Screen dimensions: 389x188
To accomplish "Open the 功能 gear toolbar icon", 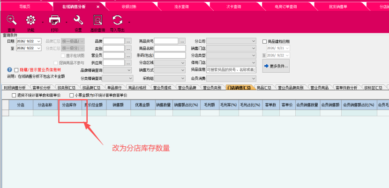I will tap(31, 20).
